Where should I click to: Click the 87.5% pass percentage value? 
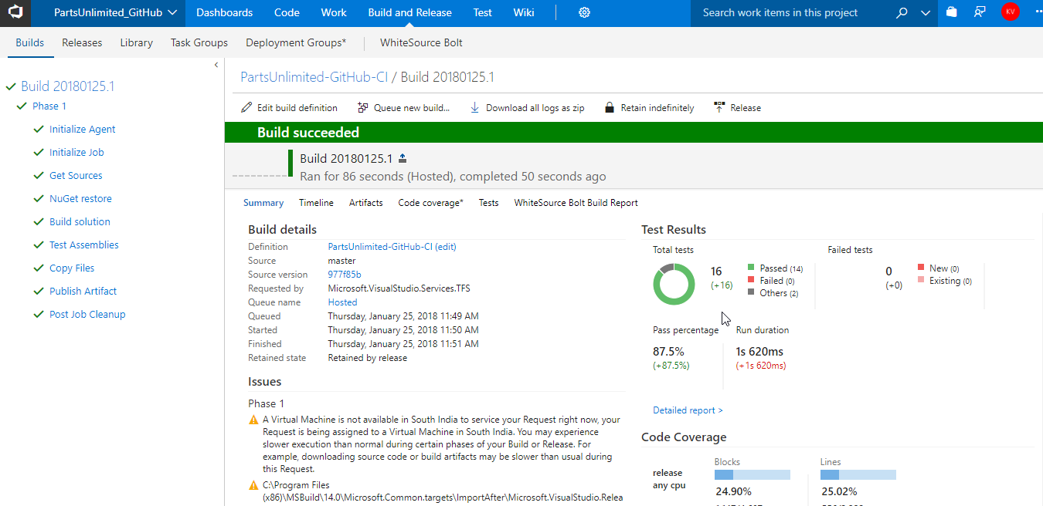[x=668, y=352]
